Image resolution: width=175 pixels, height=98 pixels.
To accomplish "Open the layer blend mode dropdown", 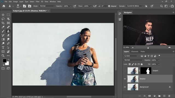I will click(x=133, y=60).
